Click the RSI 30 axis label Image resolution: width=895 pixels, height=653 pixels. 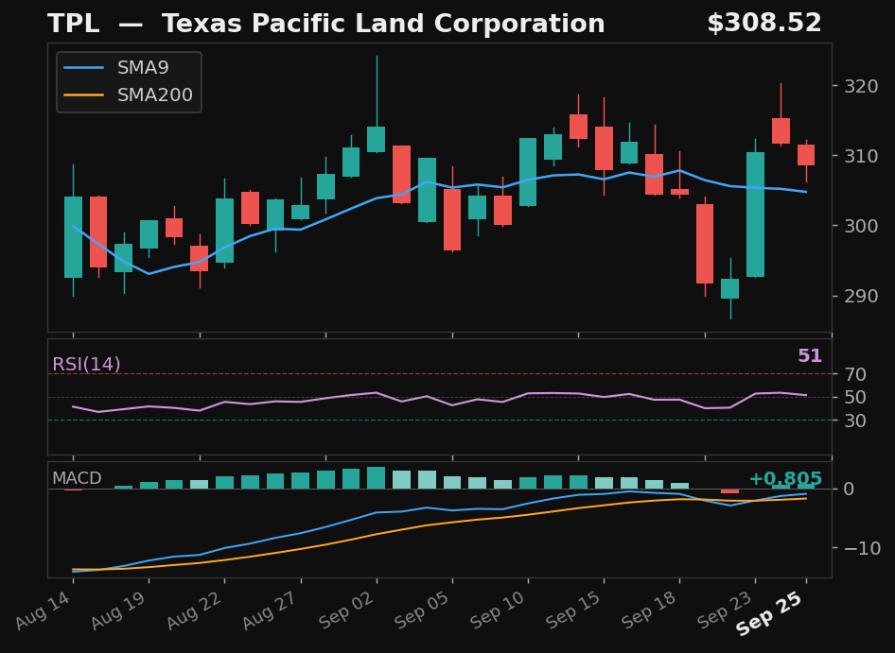click(856, 421)
